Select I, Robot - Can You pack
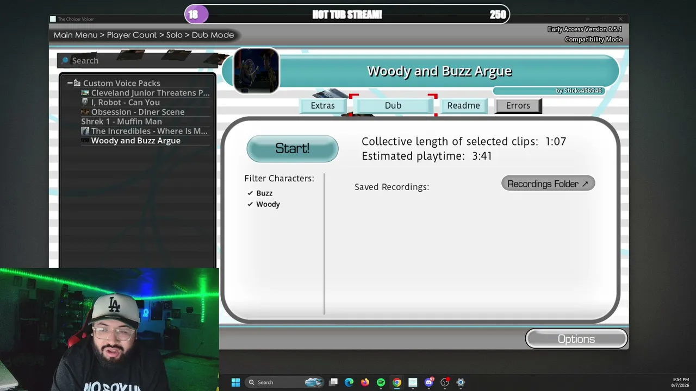The height and width of the screenshot is (391, 696). (x=145, y=102)
